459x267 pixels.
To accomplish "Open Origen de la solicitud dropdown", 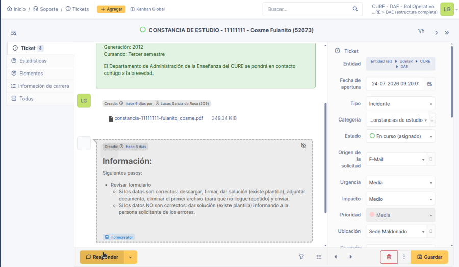I will click(397, 159).
